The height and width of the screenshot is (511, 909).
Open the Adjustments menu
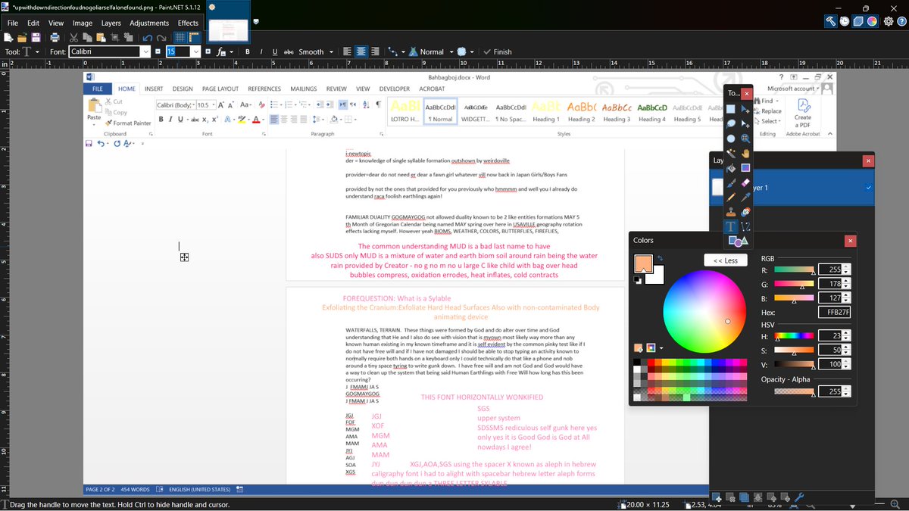tap(149, 23)
